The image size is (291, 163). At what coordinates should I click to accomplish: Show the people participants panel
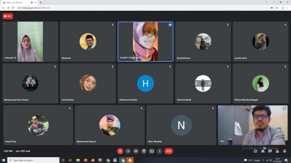pos(263,151)
